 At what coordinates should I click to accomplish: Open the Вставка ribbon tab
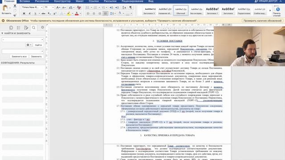point(24,1)
